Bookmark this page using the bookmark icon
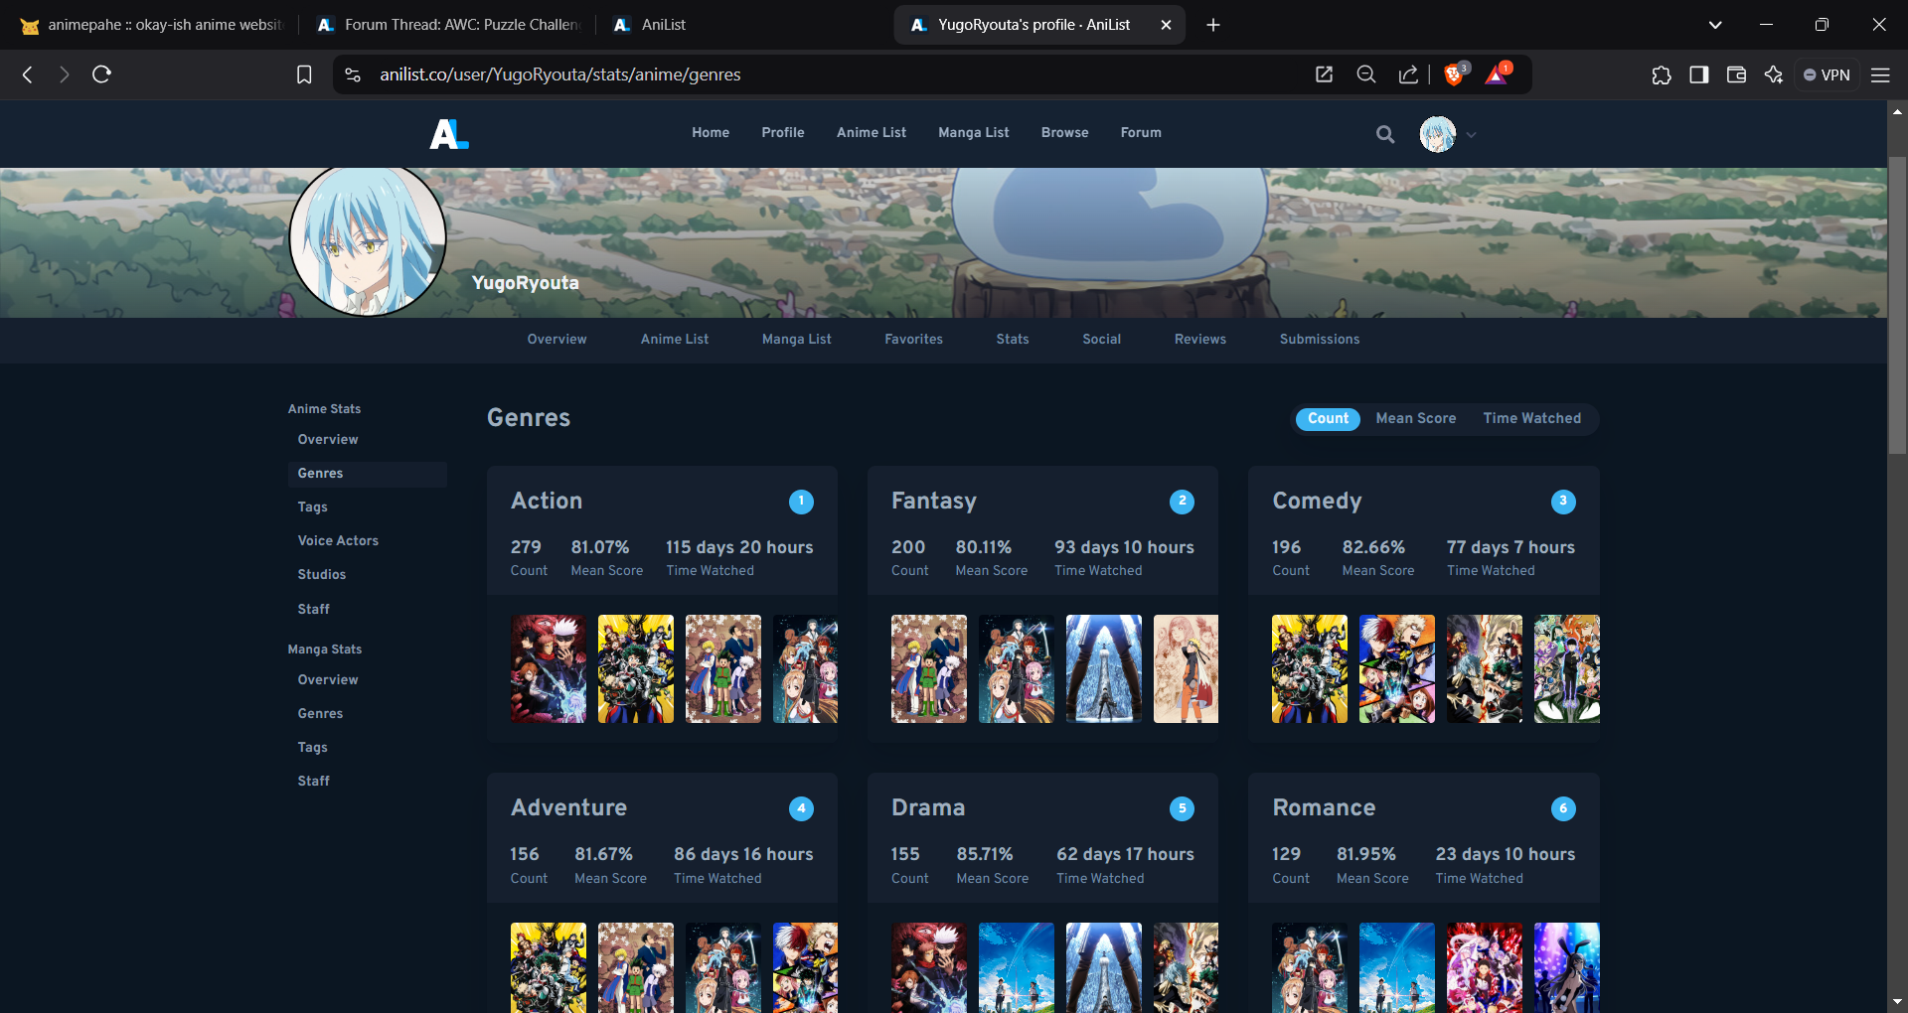1908x1013 pixels. point(304,74)
